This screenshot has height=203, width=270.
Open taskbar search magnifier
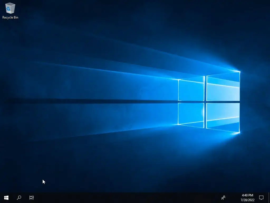pos(19,197)
